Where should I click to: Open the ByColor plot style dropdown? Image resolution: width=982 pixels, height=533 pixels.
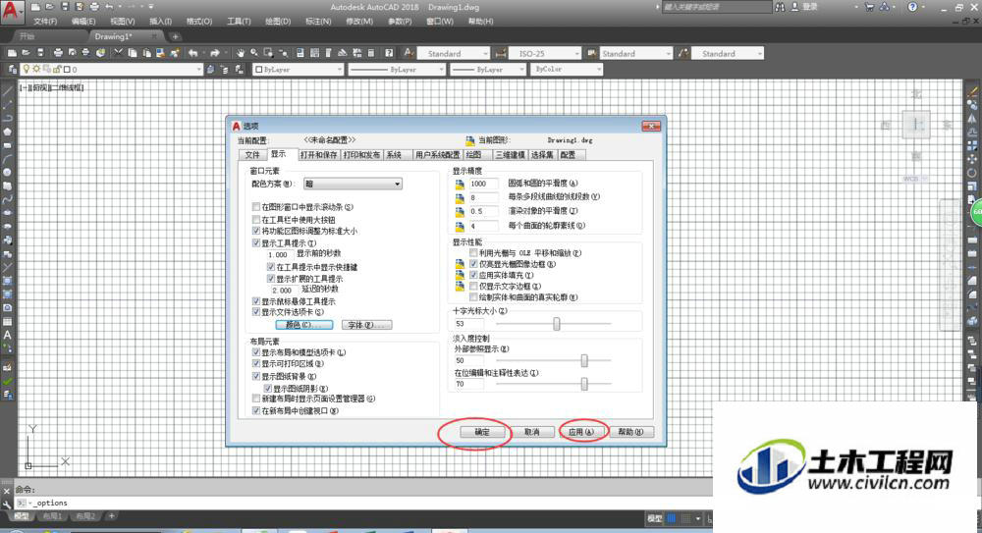(567, 69)
